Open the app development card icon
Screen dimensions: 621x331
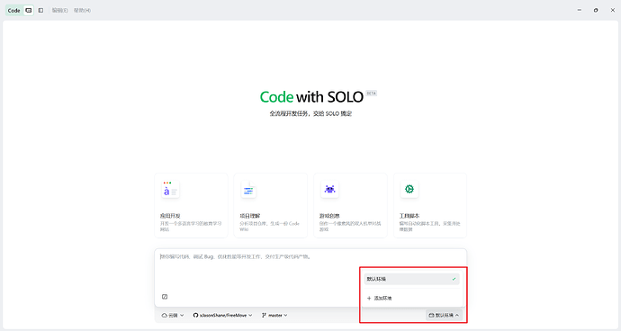tap(170, 190)
